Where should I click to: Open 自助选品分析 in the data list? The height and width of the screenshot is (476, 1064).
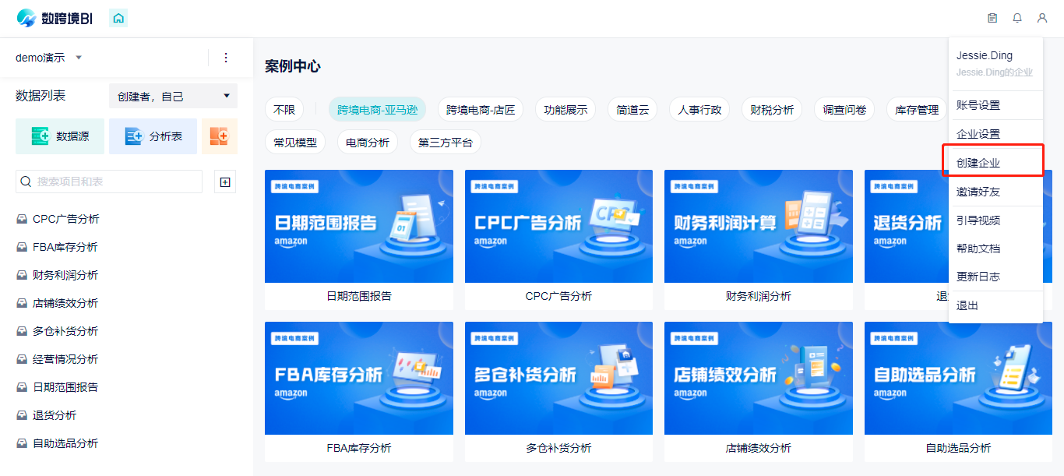tap(65, 444)
